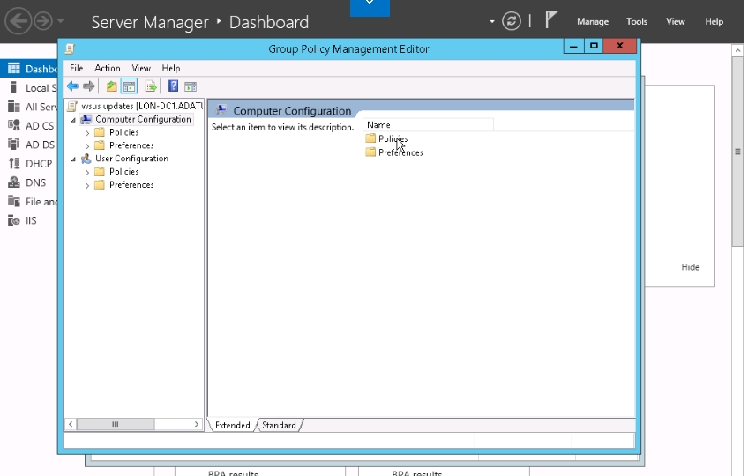Expand Policies under User Configuration
The height and width of the screenshot is (476, 748).
tap(86, 172)
